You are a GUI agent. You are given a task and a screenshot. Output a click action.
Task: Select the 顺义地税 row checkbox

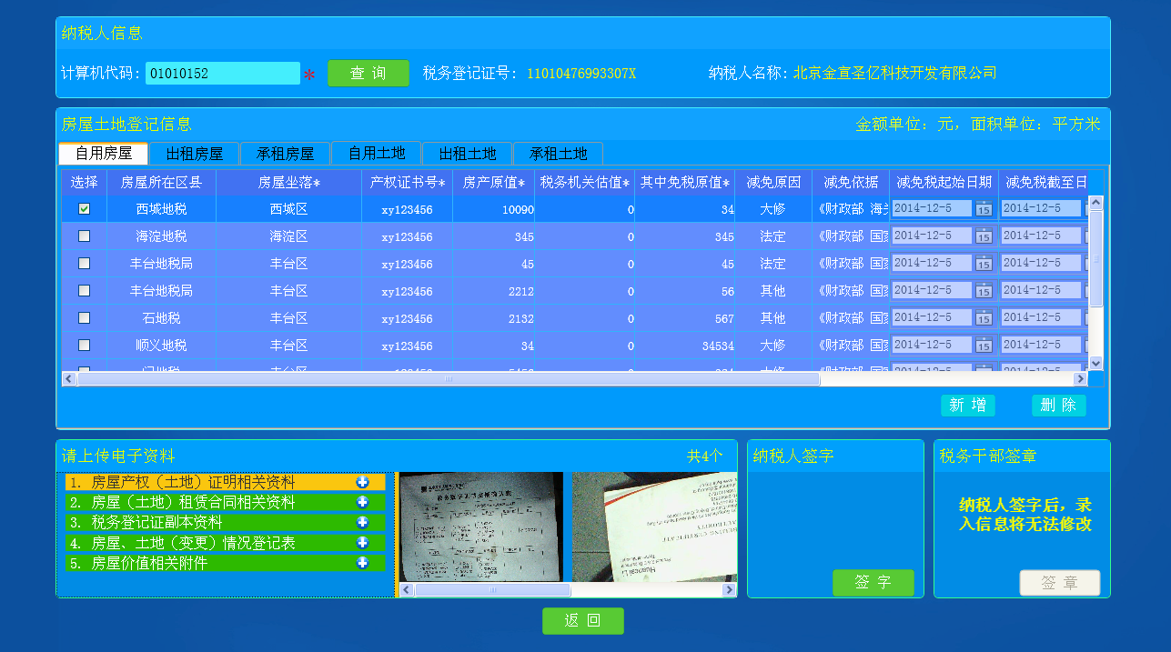85,346
